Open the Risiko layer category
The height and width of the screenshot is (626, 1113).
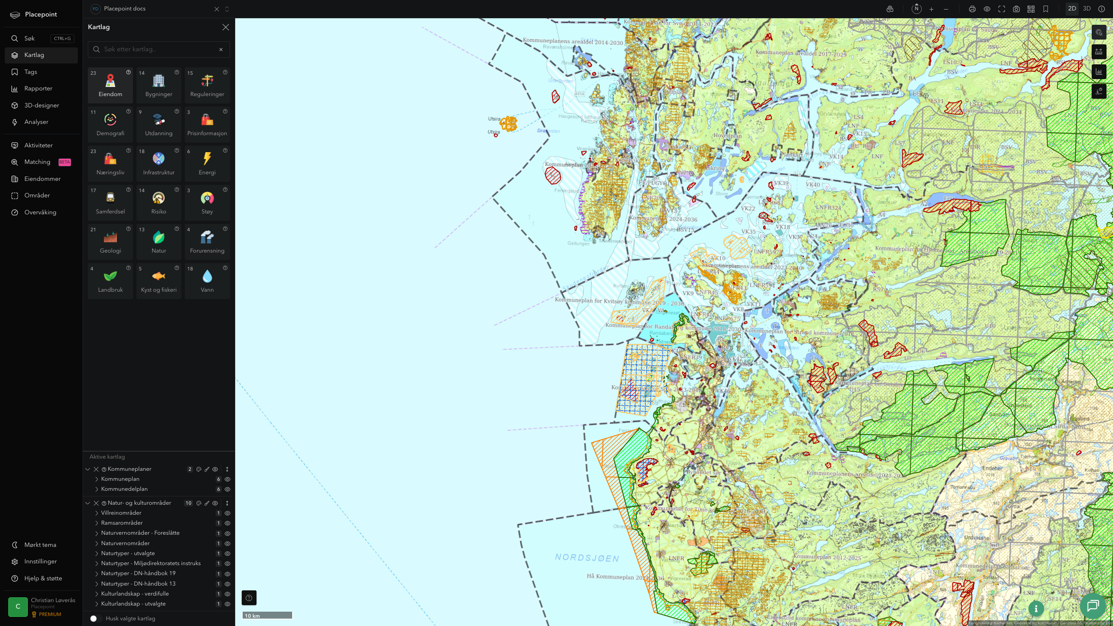[x=159, y=203]
